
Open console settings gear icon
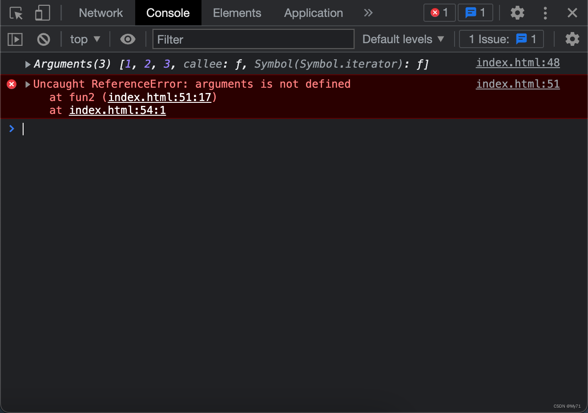point(572,40)
